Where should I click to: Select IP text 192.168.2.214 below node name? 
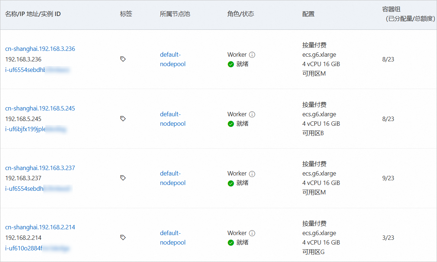23,238
